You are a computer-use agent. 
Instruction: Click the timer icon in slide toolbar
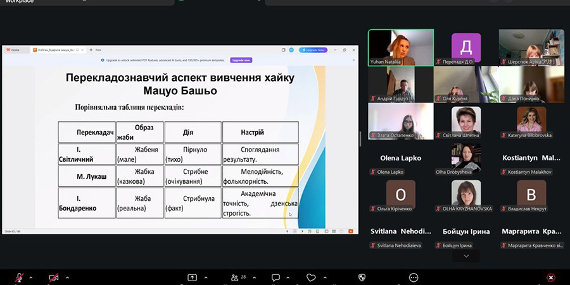point(310,231)
